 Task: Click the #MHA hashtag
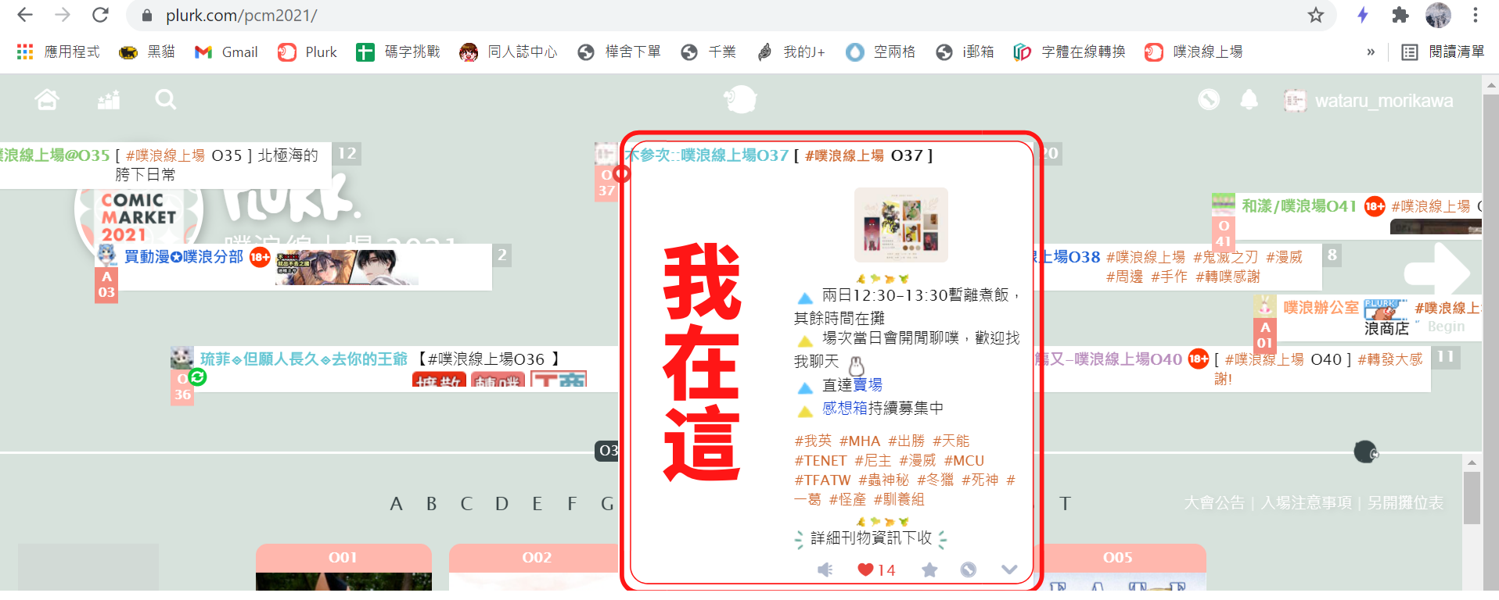860,441
